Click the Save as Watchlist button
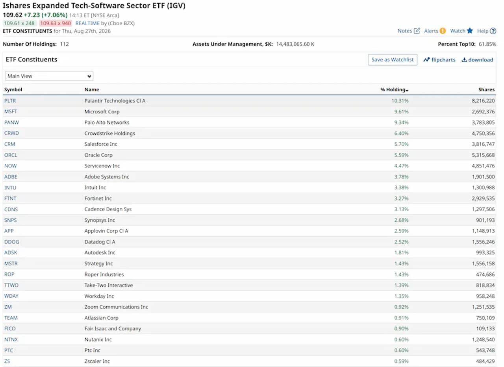The width and height of the screenshot is (504, 367). click(x=393, y=59)
